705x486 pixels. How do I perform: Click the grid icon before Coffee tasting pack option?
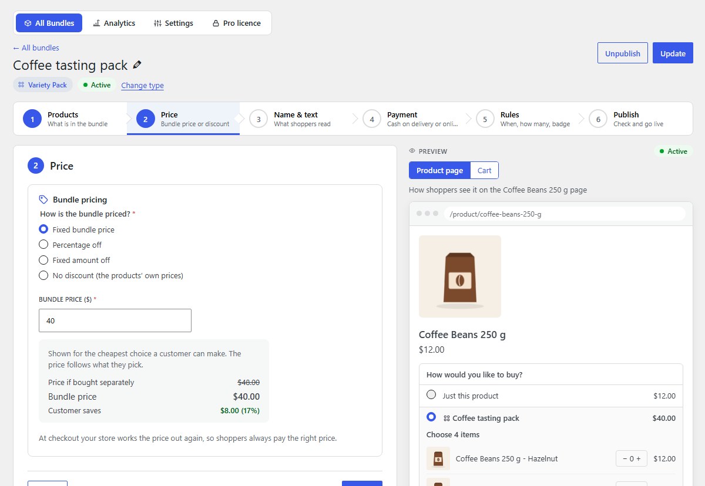click(x=446, y=419)
